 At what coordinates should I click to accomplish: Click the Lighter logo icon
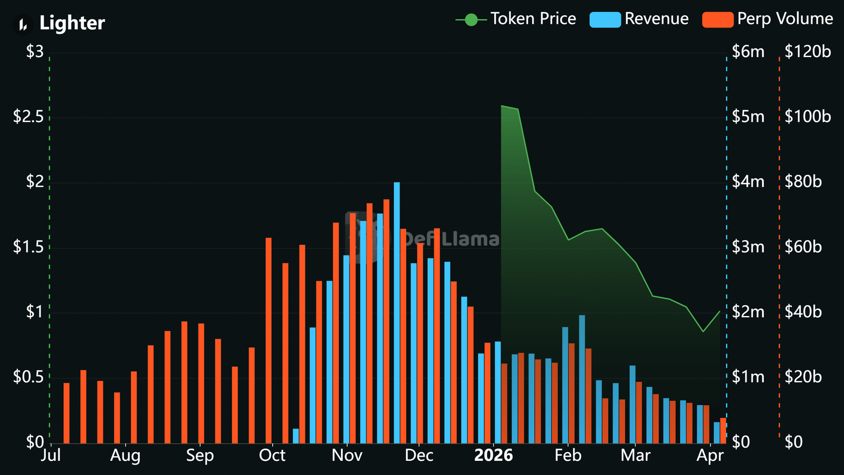click(x=23, y=24)
